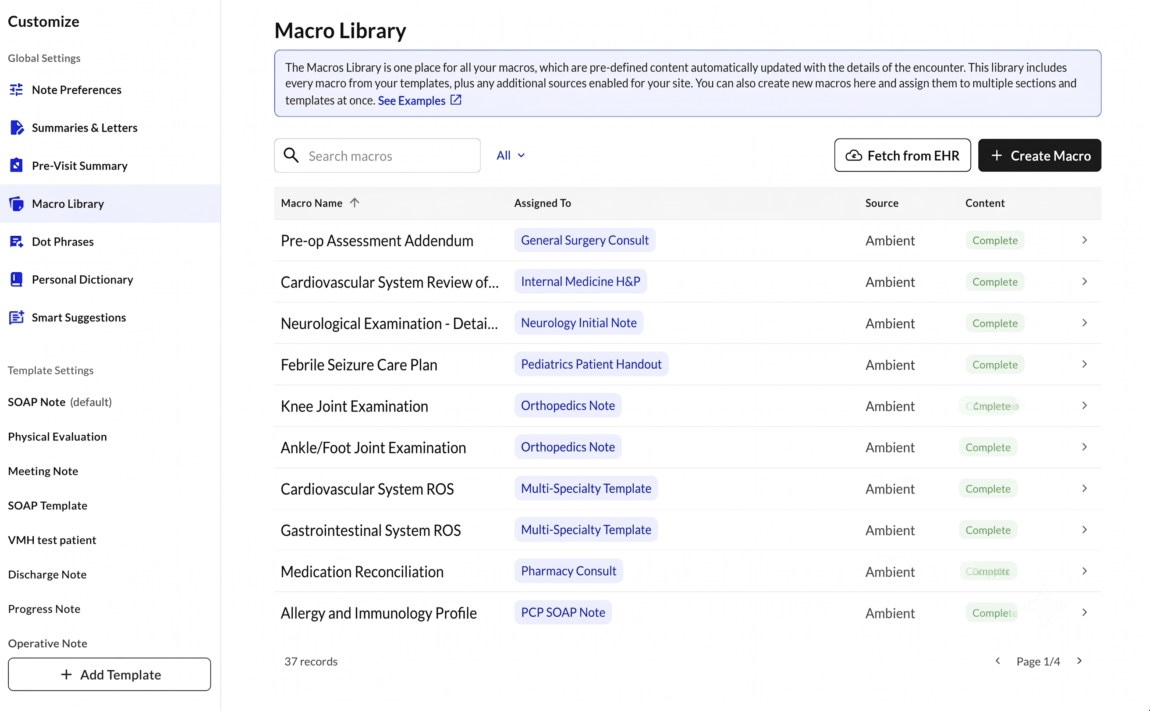The height and width of the screenshot is (711, 1150).
Task: Click Internal Medicine H&P tag
Action: 581,281
